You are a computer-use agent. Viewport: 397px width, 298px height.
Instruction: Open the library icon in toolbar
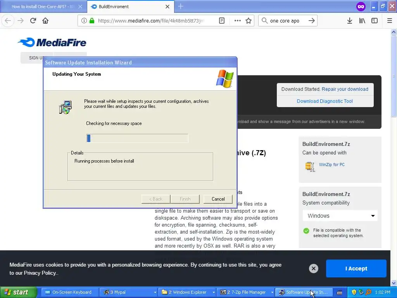pyautogui.click(x=362, y=21)
